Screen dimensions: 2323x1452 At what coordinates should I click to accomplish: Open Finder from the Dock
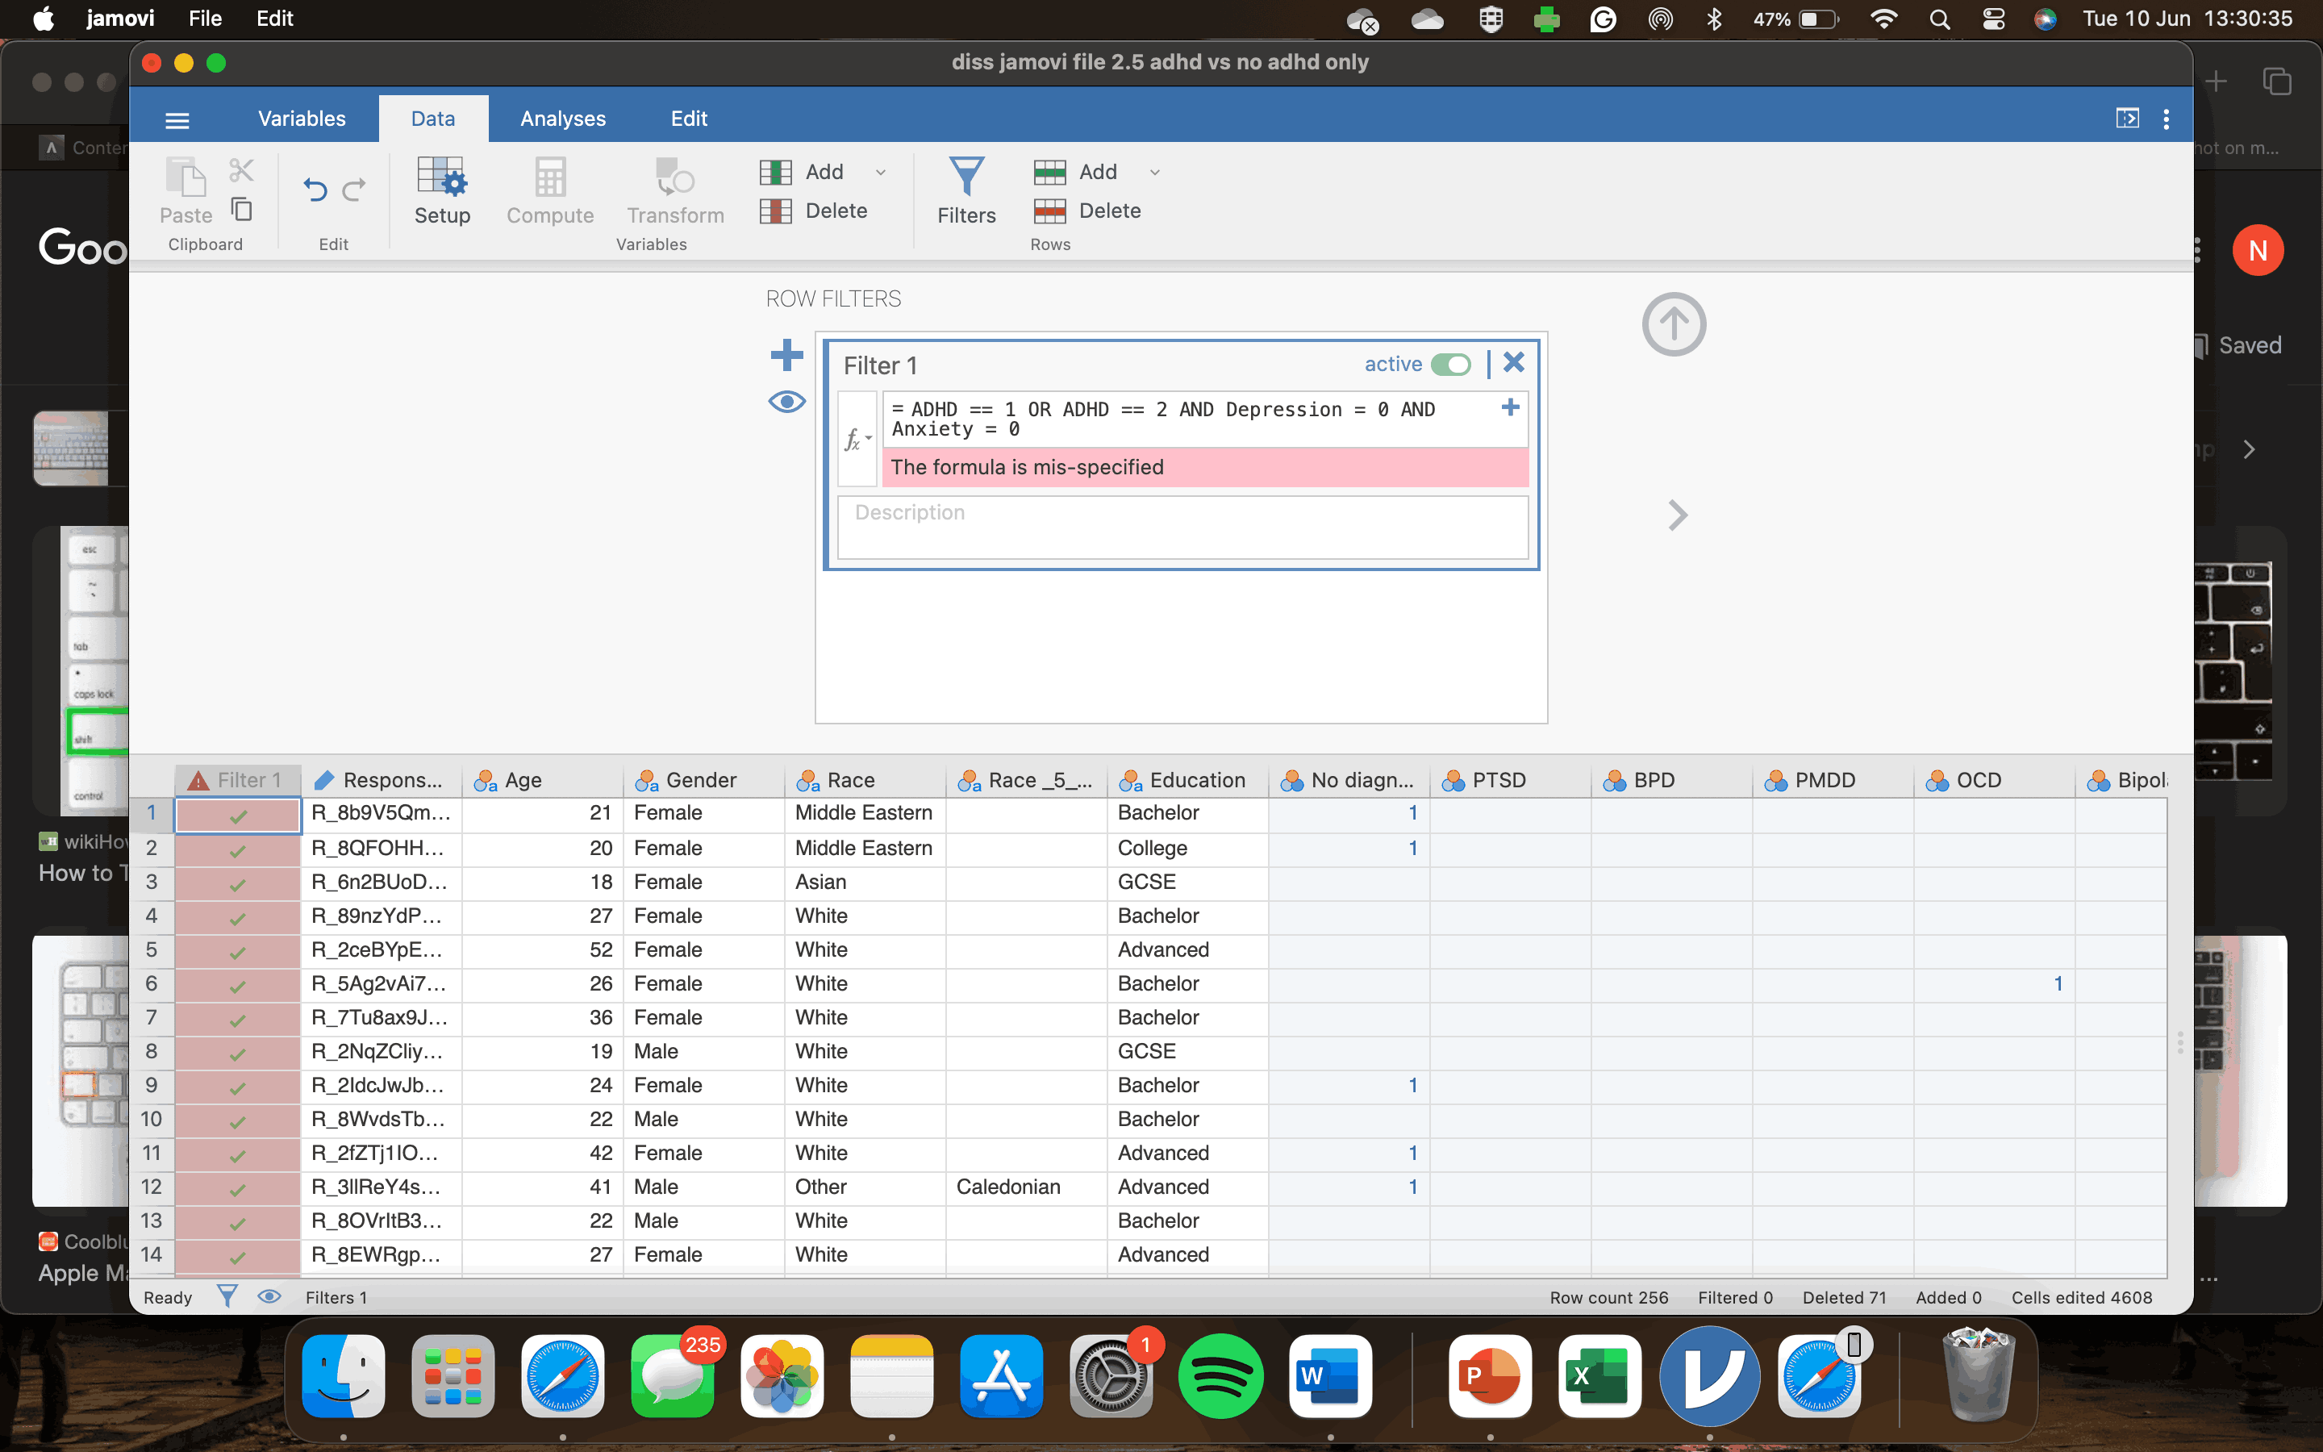[344, 1376]
